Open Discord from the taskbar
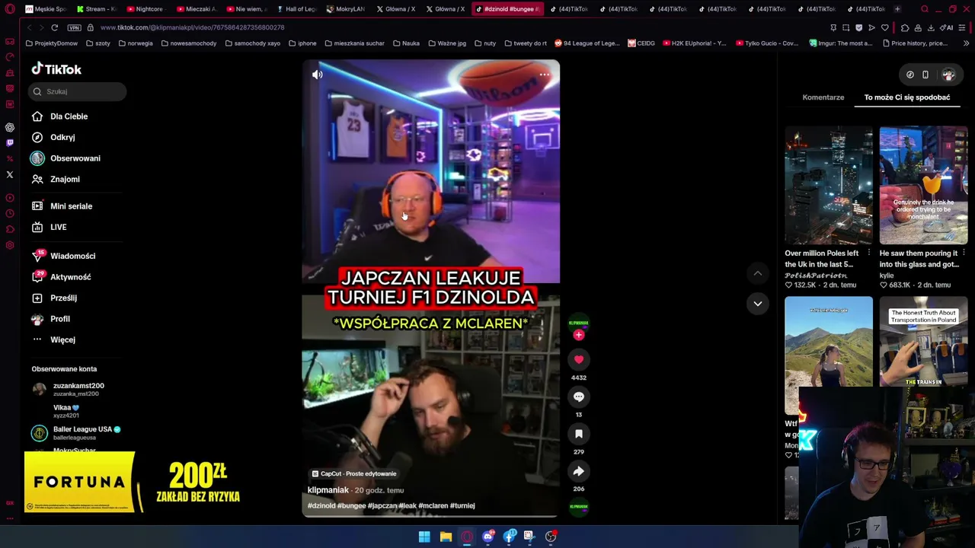975x548 pixels. (x=488, y=537)
